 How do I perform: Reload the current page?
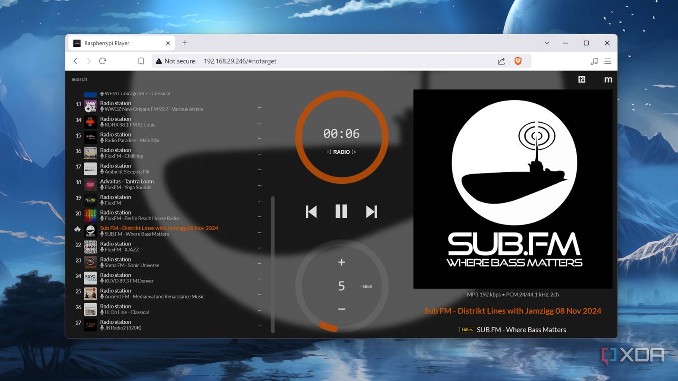click(x=103, y=61)
